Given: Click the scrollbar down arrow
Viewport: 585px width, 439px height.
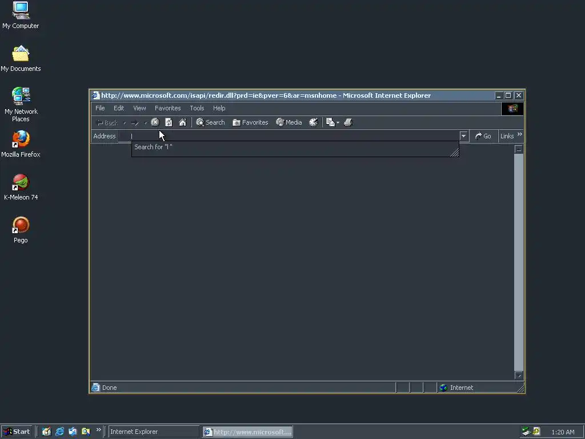Looking at the screenshot, I should [519, 375].
